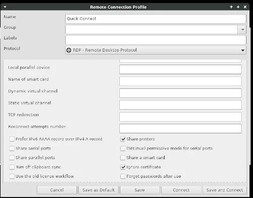The height and width of the screenshot is (198, 253).
Task: Check Prefer IPv6 AAAA record option
Action: 12,139
